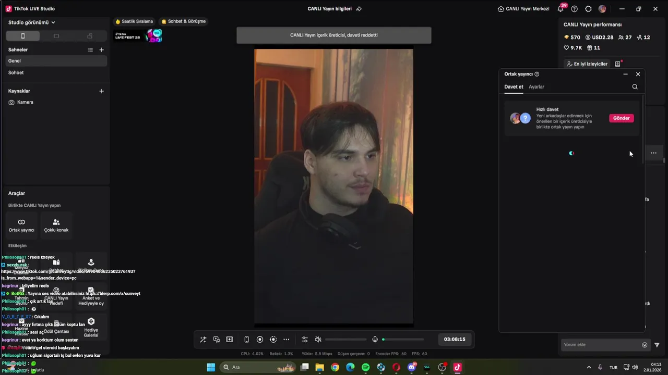Click the dashed-circle clip capture icon
The height and width of the screenshot is (375, 668).
(273, 340)
